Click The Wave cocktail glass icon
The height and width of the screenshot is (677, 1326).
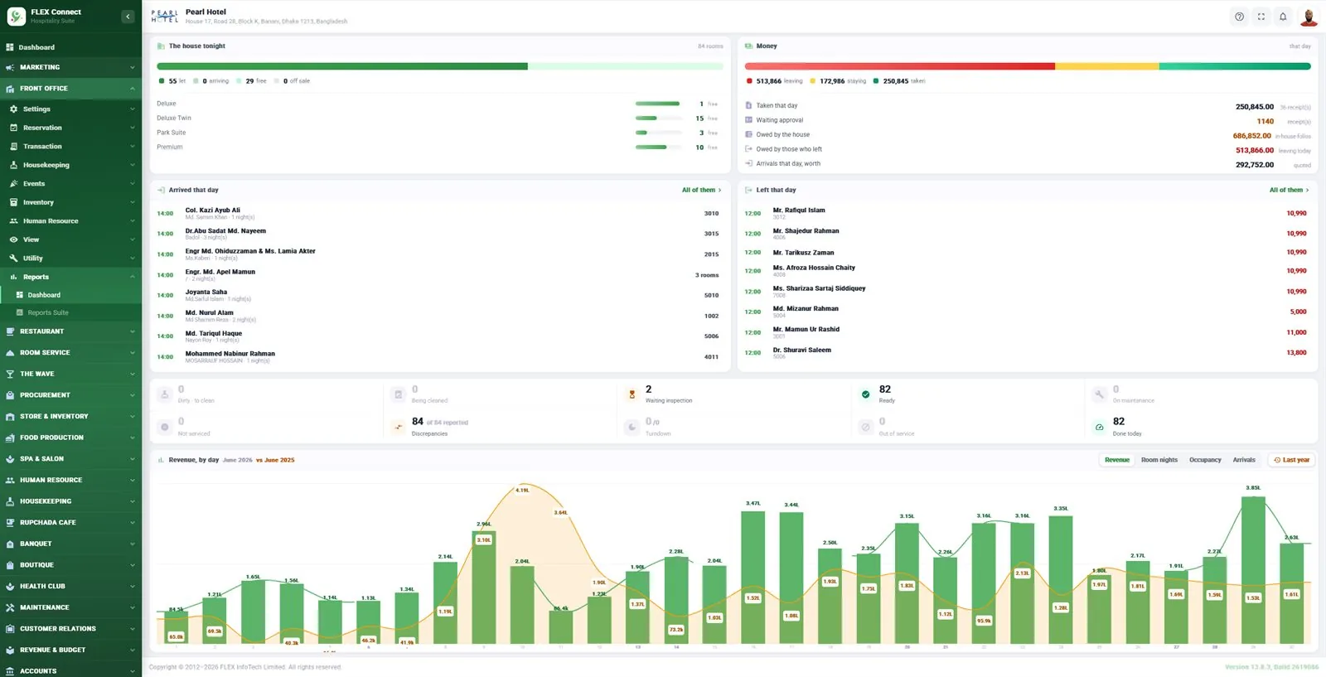point(10,374)
